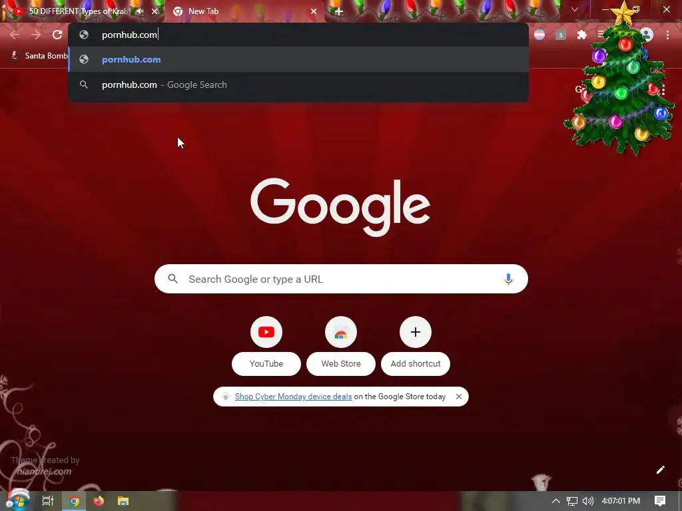Screen dimensions: 682x511
Task: Open the Windows Start menu
Action: 17,500
